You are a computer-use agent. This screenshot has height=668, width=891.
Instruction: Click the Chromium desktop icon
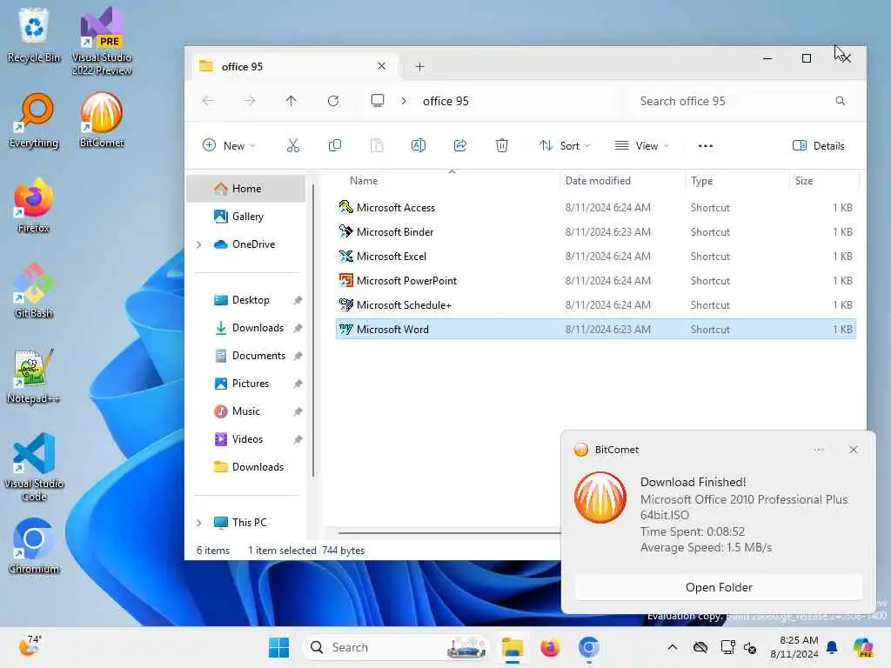34,546
